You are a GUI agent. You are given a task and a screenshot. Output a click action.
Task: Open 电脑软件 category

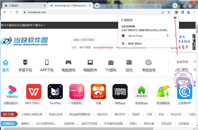pyautogui.click(x=90, y=66)
